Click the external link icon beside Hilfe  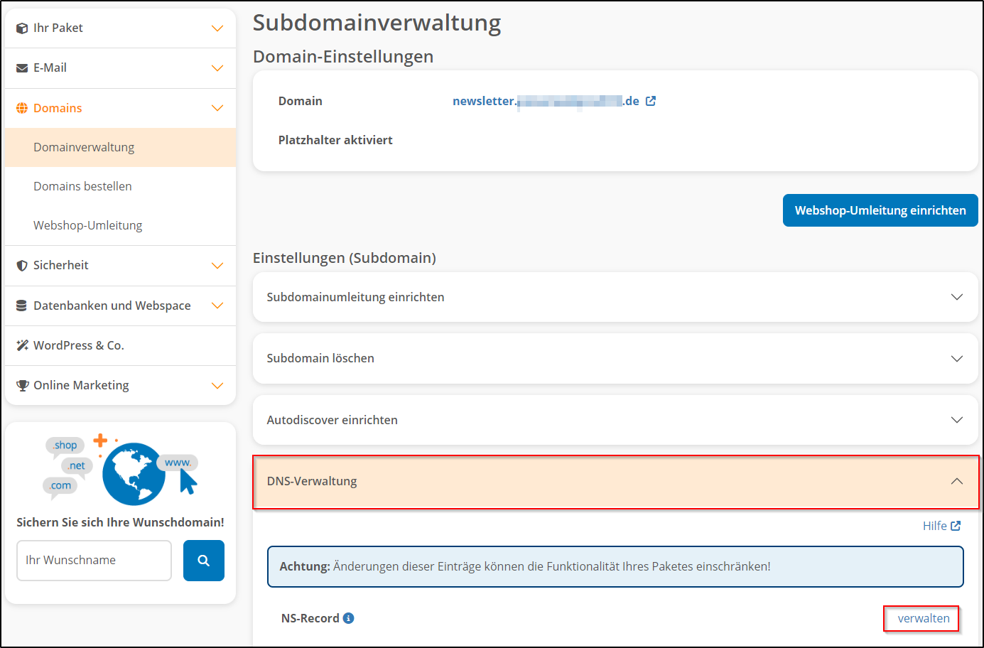click(x=956, y=525)
